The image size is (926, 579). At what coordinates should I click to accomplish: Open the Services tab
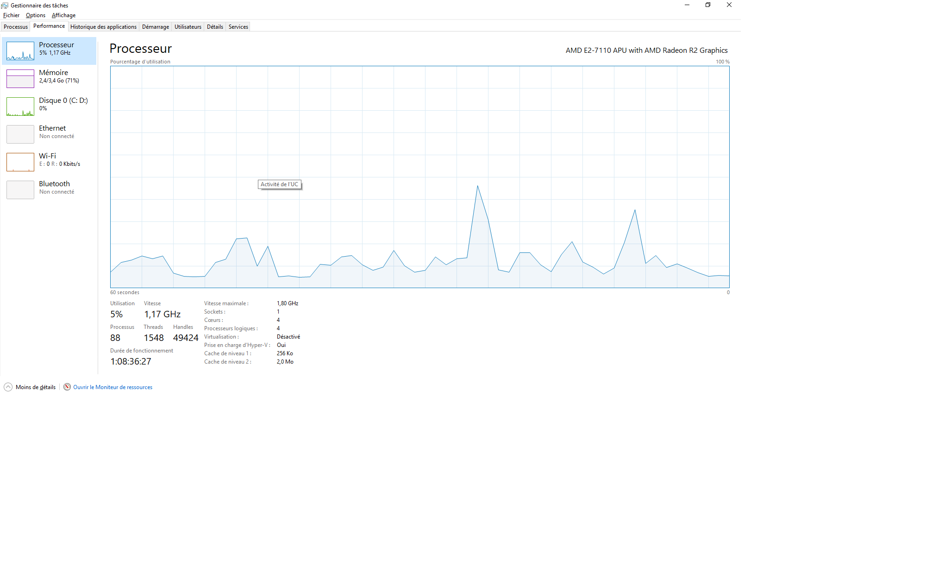pyautogui.click(x=238, y=27)
